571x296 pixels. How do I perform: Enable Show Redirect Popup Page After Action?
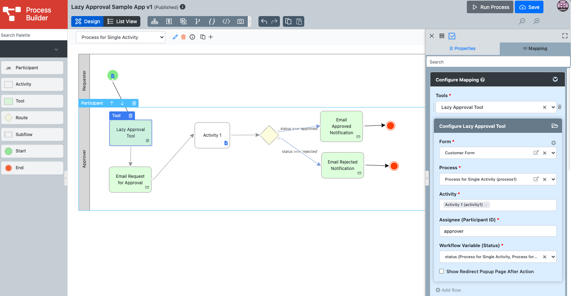[x=442, y=271]
